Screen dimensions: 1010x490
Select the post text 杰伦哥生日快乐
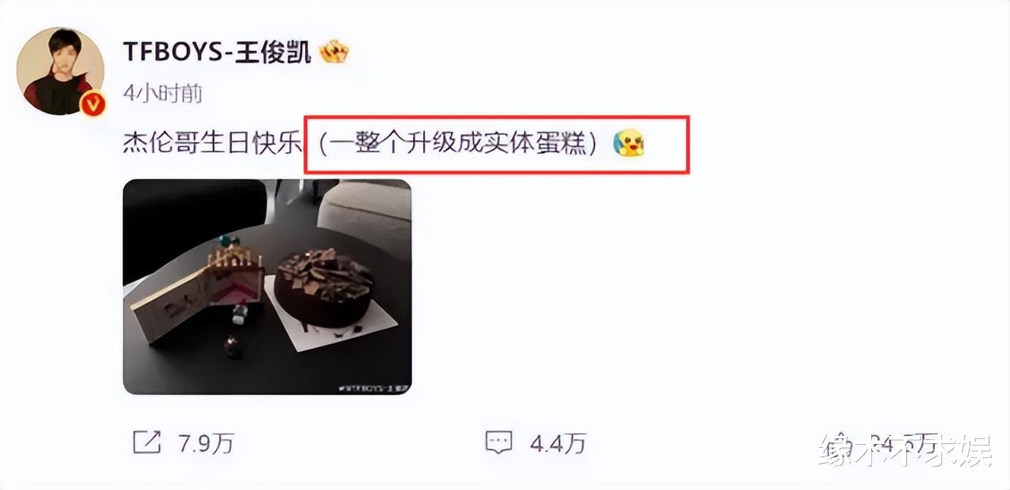coord(212,143)
